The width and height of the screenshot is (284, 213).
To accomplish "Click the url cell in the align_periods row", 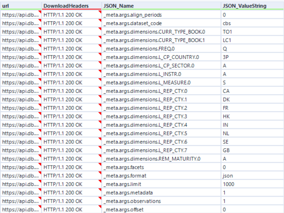I will (x=21, y=15).
